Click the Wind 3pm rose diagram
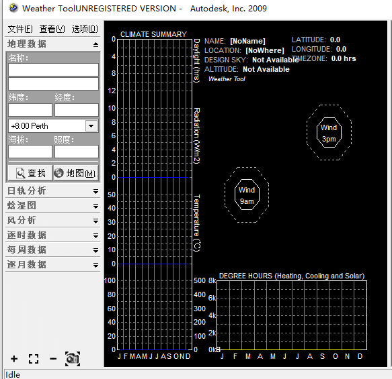 tap(329, 132)
